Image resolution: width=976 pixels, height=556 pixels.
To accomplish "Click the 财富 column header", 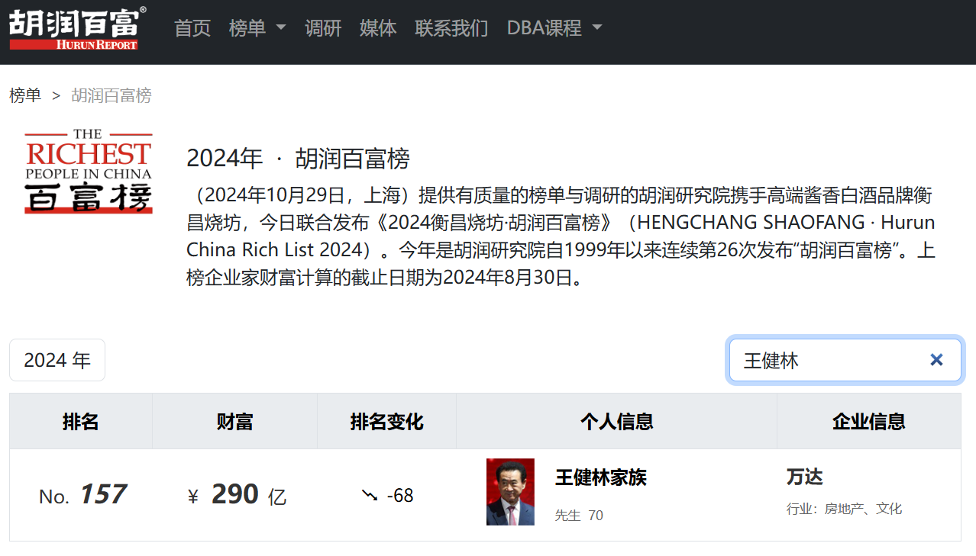I will coord(234,421).
